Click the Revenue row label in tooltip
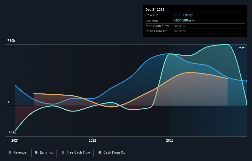This screenshot has width=252, height=161. 152,15
